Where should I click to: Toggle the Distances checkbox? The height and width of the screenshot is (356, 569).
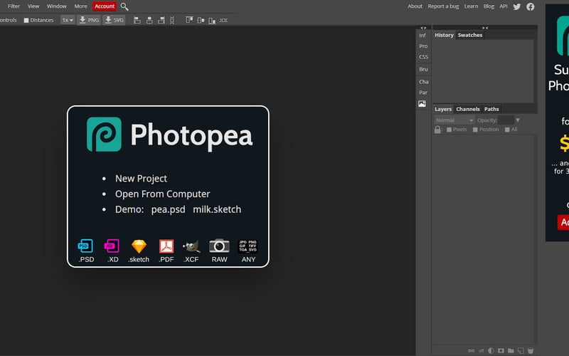[x=26, y=21]
